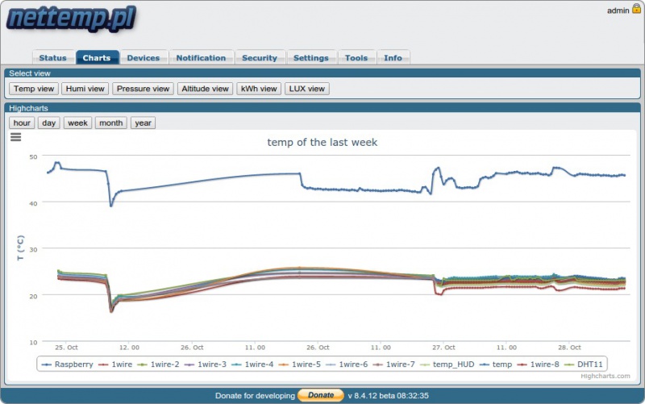Select the Humi view button
This screenshot has height=404, width=645.
(85, 89)
